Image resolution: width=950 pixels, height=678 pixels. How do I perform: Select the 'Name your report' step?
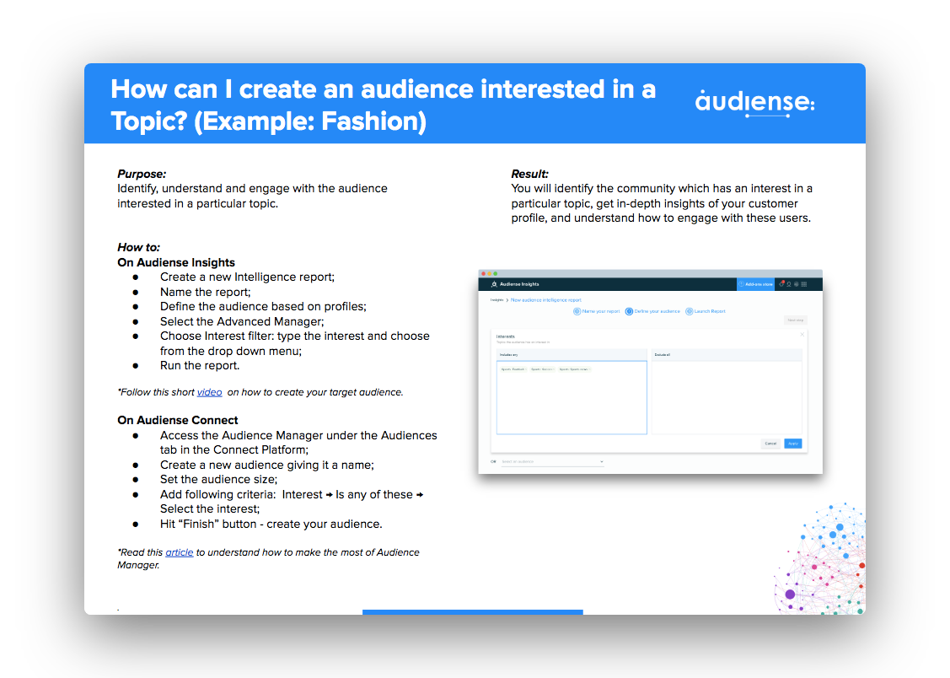click(597, 311)
